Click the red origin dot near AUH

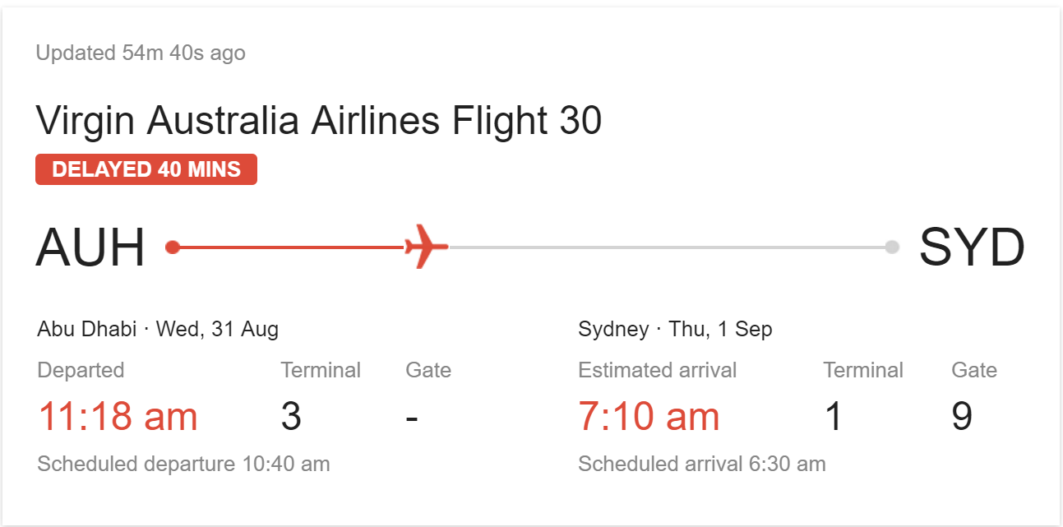pos(173,247)
